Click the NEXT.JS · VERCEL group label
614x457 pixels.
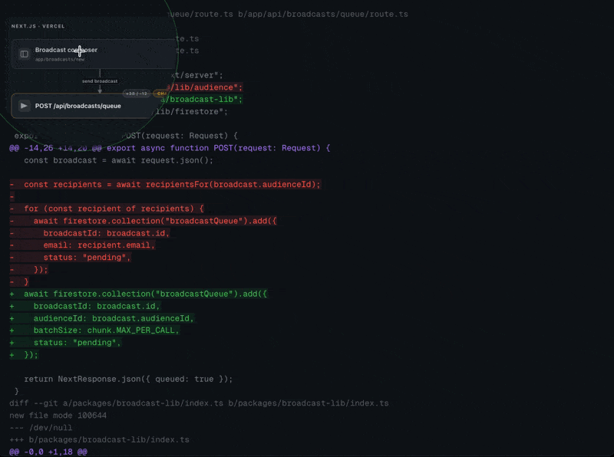click(38, 26)
